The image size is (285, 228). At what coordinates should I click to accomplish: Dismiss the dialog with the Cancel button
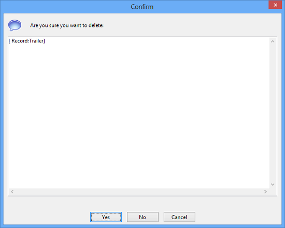coord(179,217)
